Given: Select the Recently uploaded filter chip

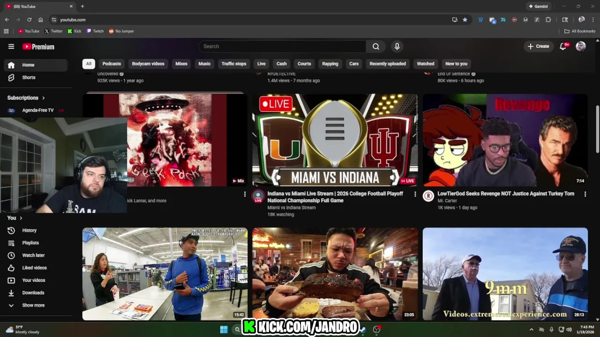Looking at the screenshot, I should pos(388,64).
